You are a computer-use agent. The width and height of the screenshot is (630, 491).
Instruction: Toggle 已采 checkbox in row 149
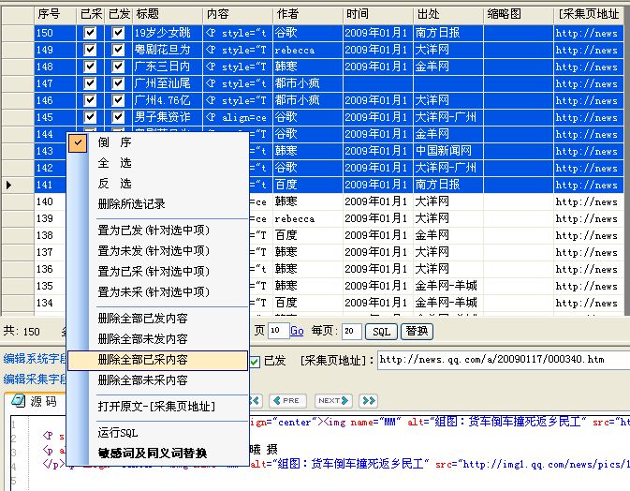pyautogui.click(x=90, y=50)
